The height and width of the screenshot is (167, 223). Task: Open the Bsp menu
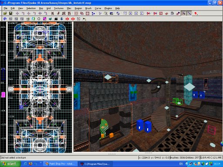41,8
